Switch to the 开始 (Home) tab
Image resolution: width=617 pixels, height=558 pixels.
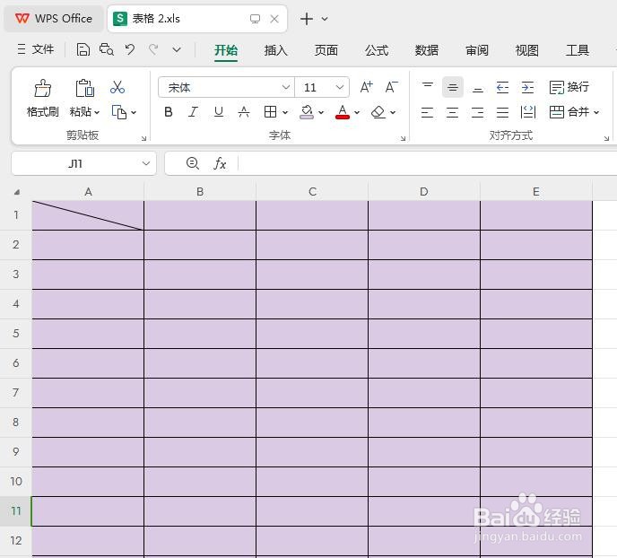click(x=226, y=50)
